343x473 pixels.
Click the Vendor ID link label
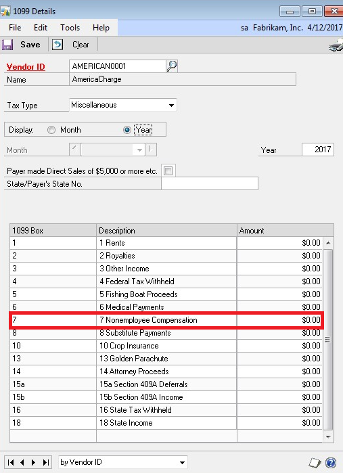tap(26, 67)
